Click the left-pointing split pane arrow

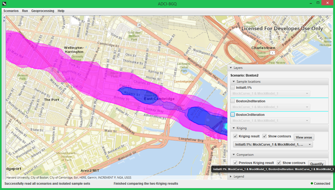coord(4,17)
